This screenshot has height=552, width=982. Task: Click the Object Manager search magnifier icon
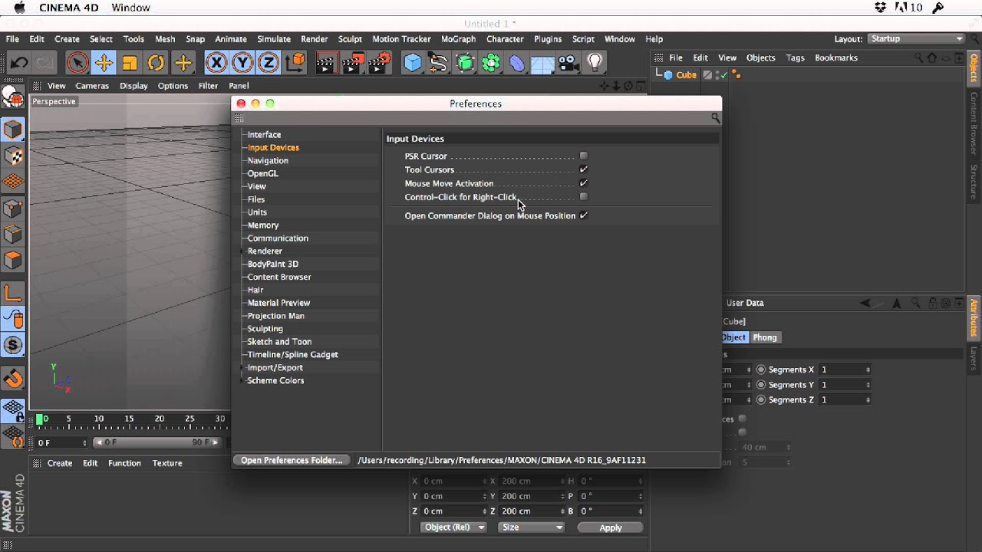[918, 58]
